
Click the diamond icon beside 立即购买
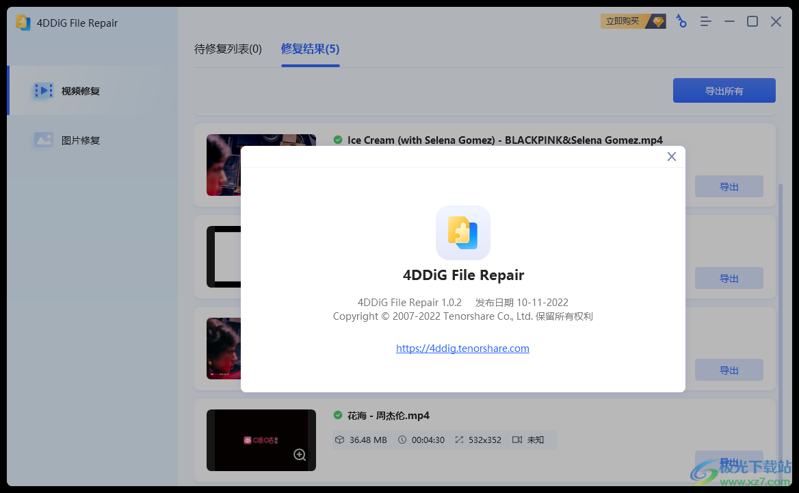tap(658, 21)
